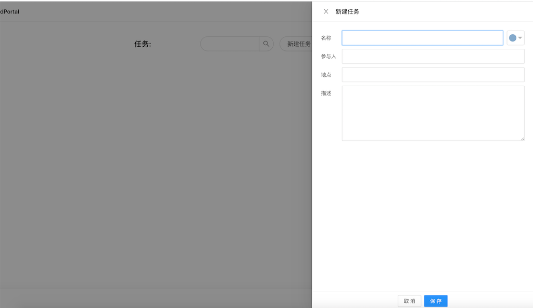Screen dimensions: 533x308
Task: Click the 新建任务 drawer title
Action: point(347,11)
